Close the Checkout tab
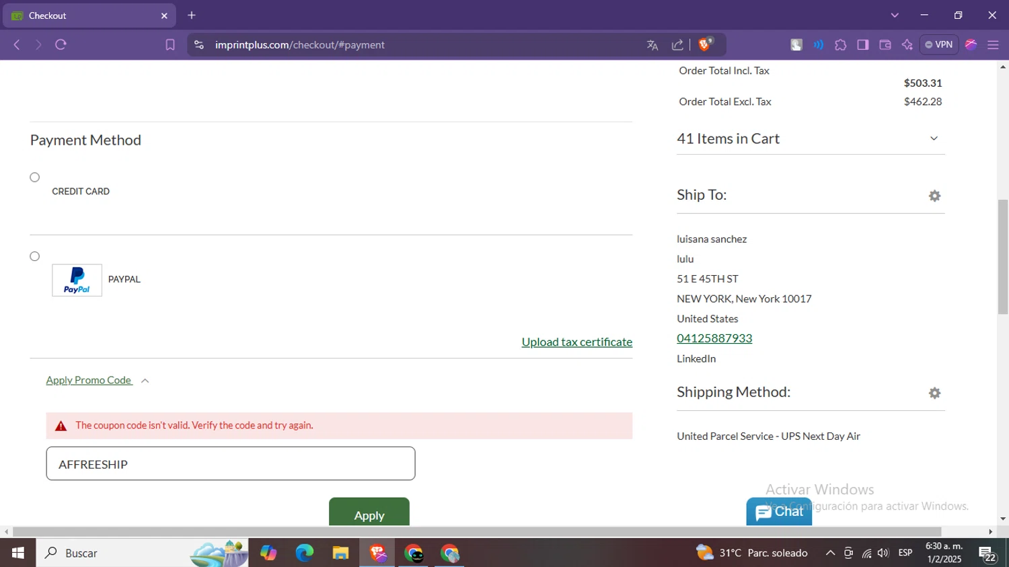Viewport: 1009px width, 567px height. point(164,15)
